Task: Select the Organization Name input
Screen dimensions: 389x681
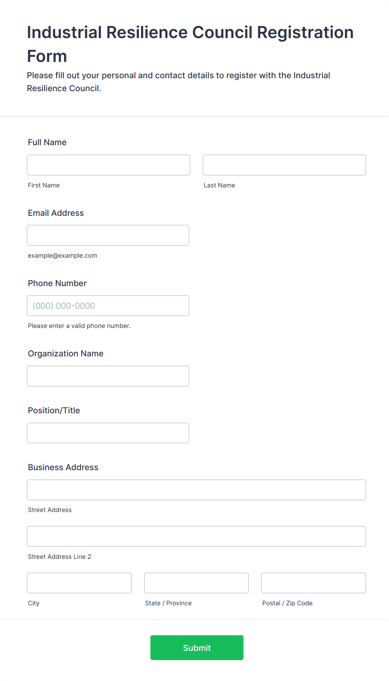Action: point(108,376)
